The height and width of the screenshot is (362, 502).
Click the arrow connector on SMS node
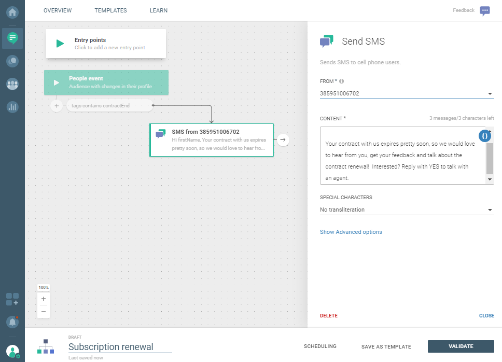click(x=283, y=140)
